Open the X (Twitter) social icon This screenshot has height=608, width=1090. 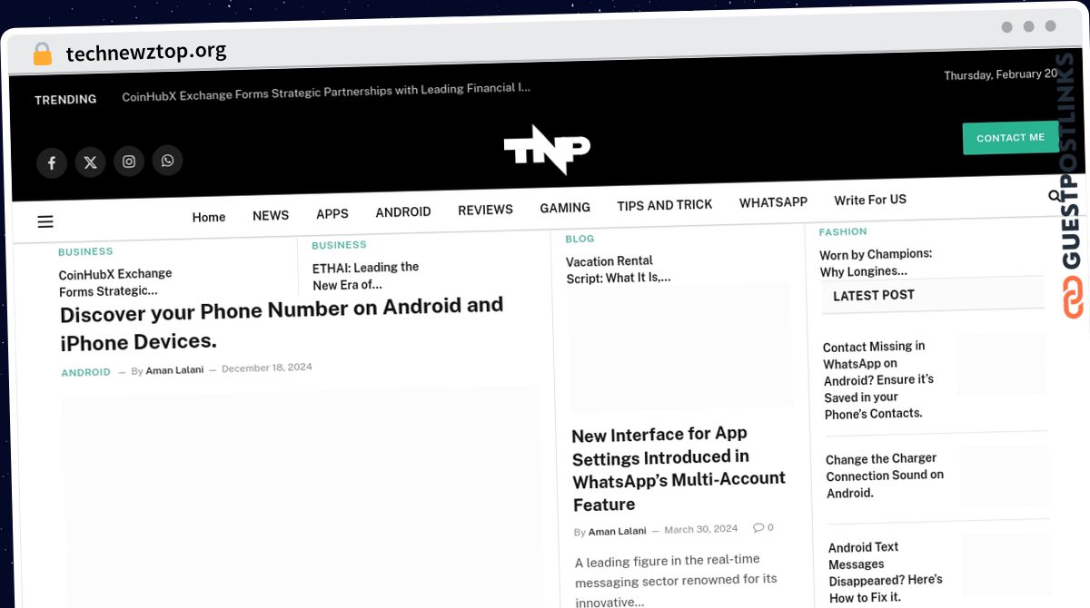pyautogui.click(x=90, y=162)
